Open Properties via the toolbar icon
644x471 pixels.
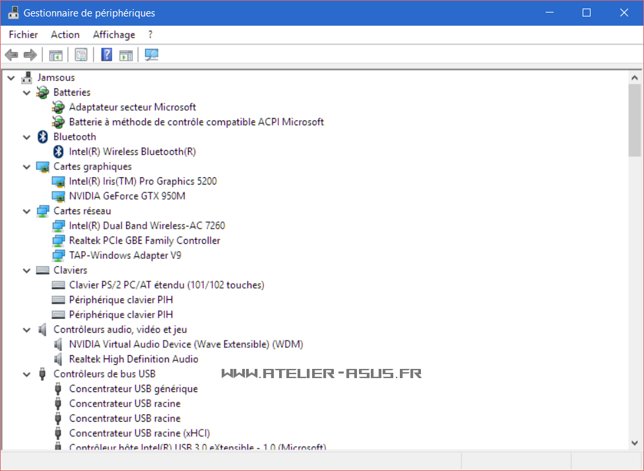click(x=81, y=55)
